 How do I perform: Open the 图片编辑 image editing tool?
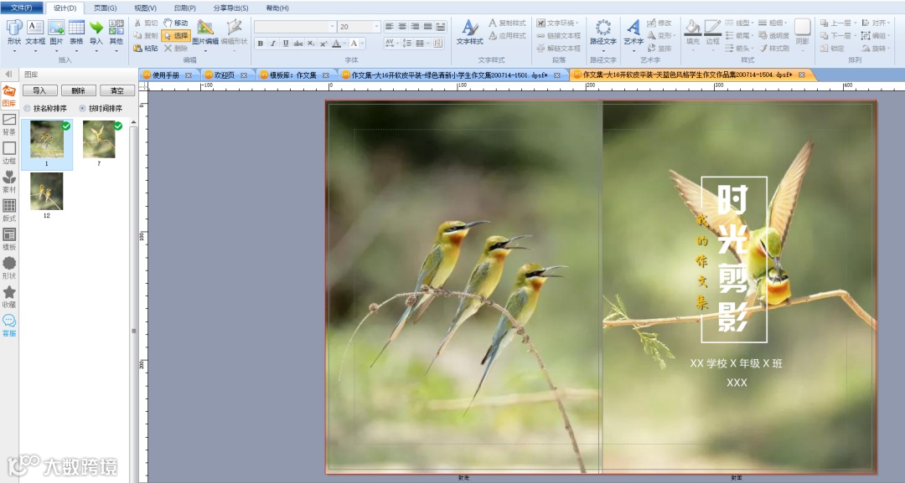pyautogui.click(x=205, y=33)
